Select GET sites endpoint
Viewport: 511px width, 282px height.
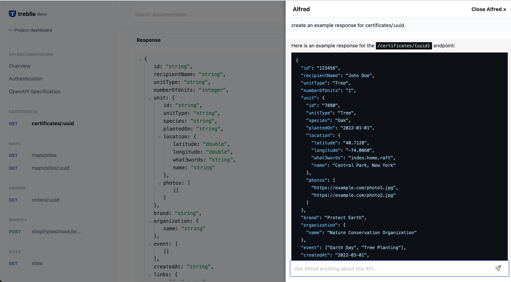point(26,263)
